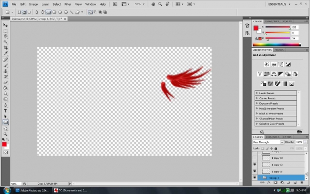
Task: Select the History Brush tool
Action: pos(5,77)
